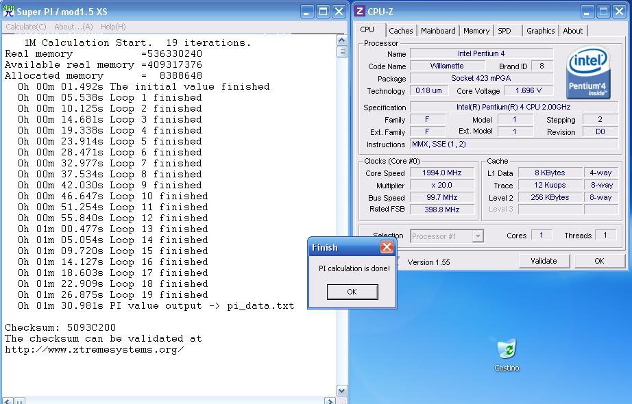Maximize the Super PI window
Screen dimensions: 632x404
[323, 12]
